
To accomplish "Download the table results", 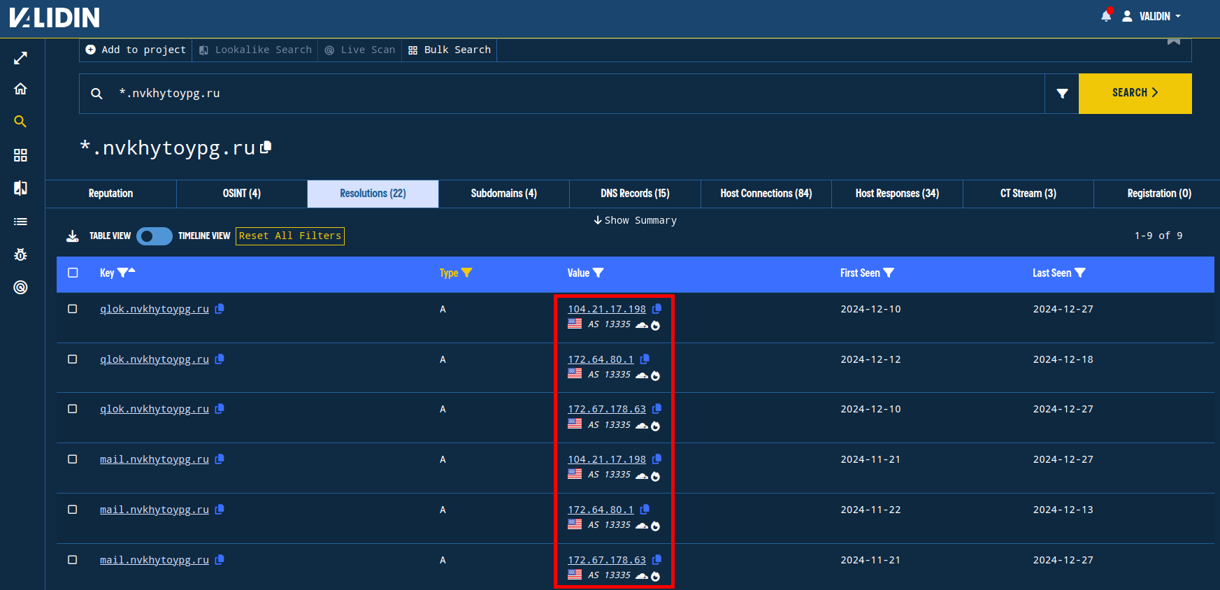I will pos(72,236).
